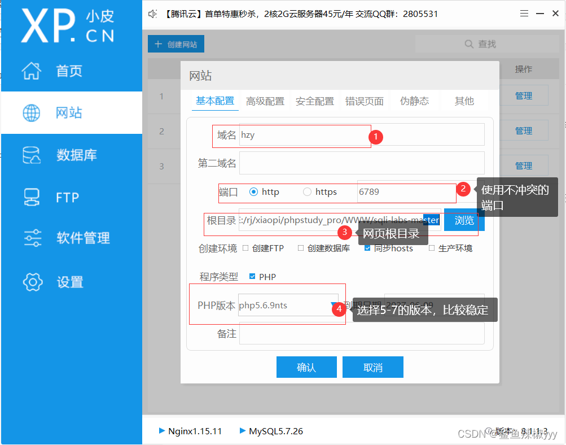Uncheck the 同步hosts checkbox
The height and width of the screenshot is (445, 566).
(x=367, y=247)
